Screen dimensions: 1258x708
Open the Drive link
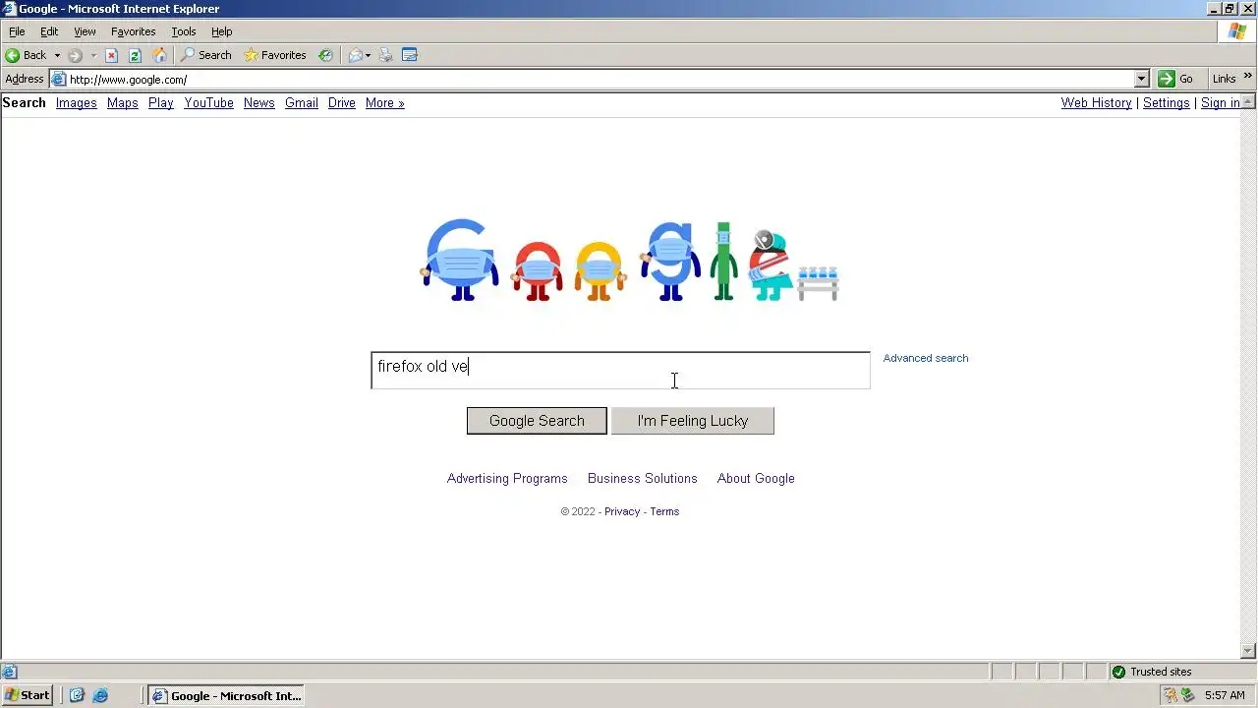(342, 103)
